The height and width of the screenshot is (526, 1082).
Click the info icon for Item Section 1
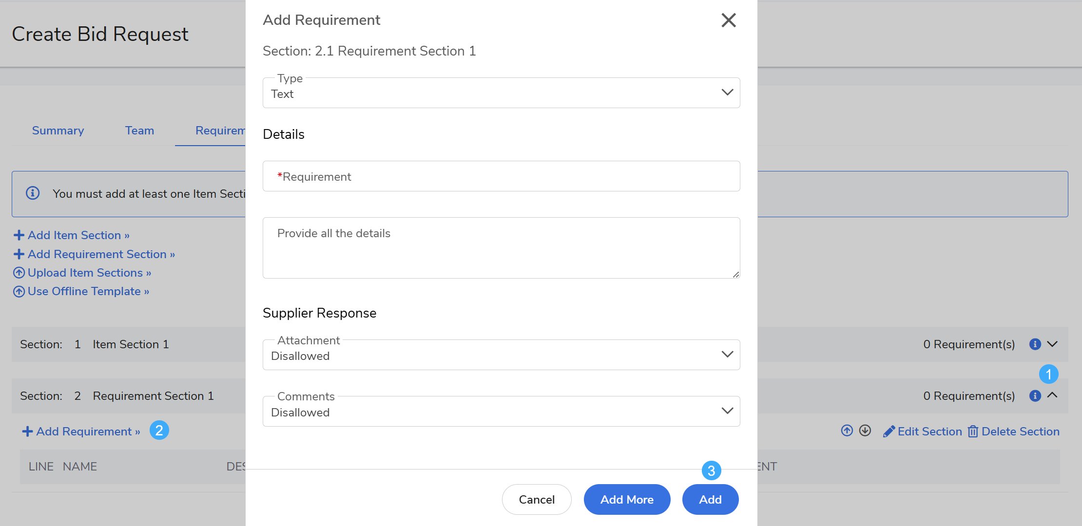coord(1035,344)
